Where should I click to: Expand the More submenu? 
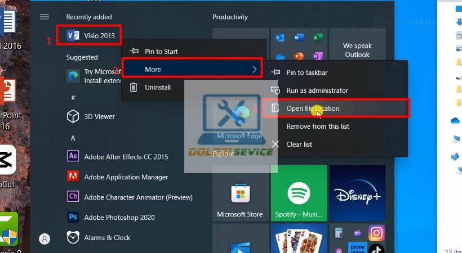click(192, 69)
